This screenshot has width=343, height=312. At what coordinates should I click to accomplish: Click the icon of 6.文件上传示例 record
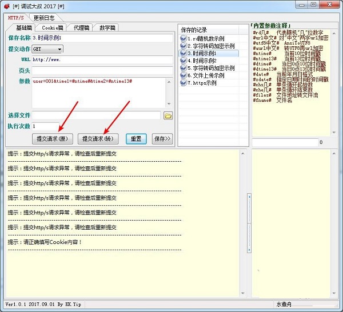pos(183,75)
